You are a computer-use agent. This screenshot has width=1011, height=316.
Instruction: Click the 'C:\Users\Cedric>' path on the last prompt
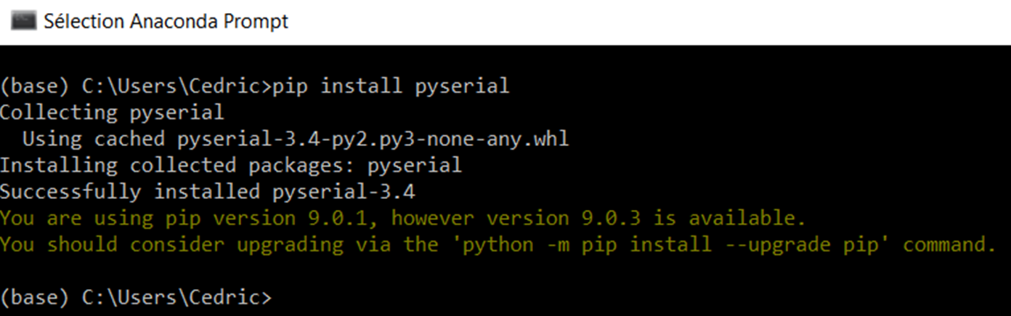coord(176,298)
